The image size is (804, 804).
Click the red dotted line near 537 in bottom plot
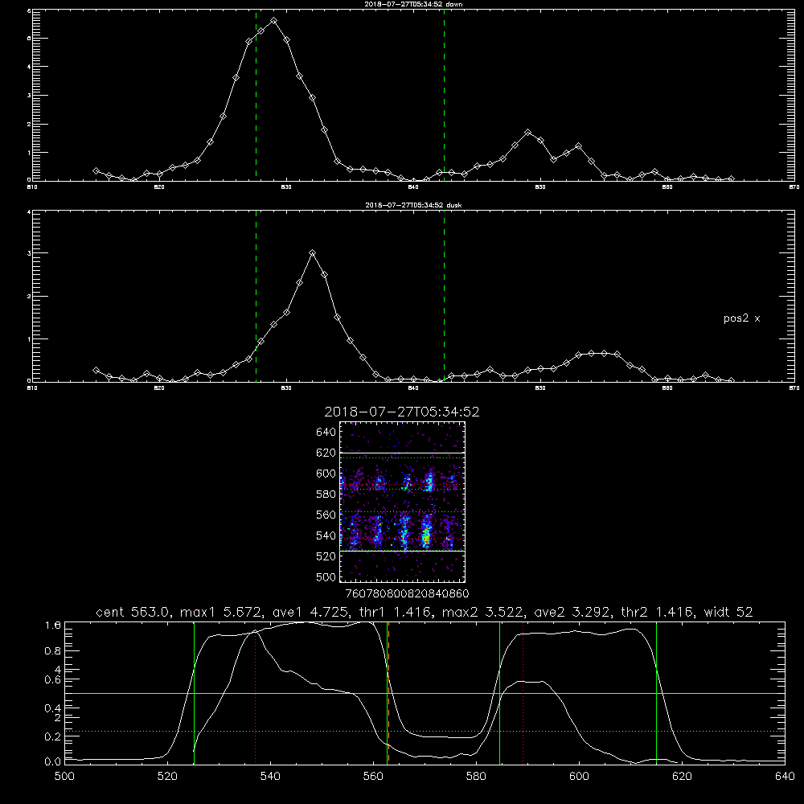coord(256,693)
